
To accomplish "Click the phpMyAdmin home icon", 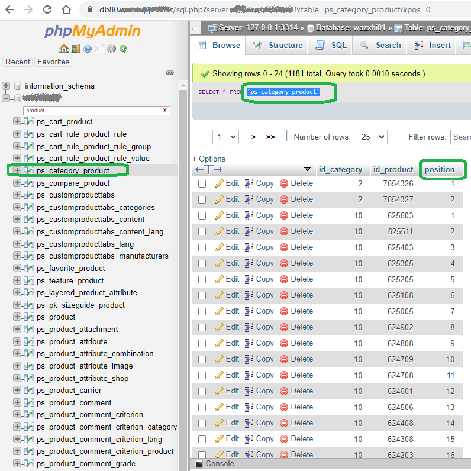I will point(64,49).
